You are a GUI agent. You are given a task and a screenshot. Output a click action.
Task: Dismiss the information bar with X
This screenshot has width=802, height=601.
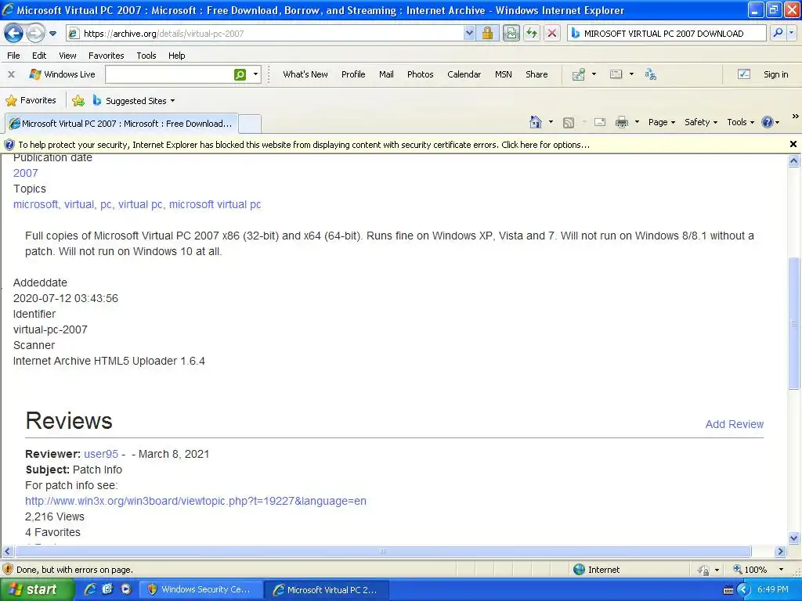point(793,144)
